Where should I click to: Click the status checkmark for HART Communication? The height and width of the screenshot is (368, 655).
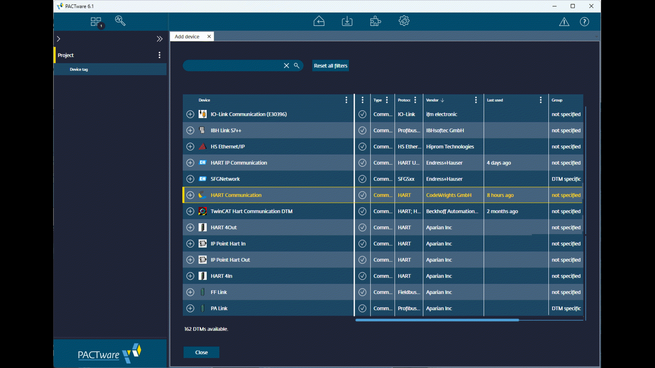pos(362,195)
